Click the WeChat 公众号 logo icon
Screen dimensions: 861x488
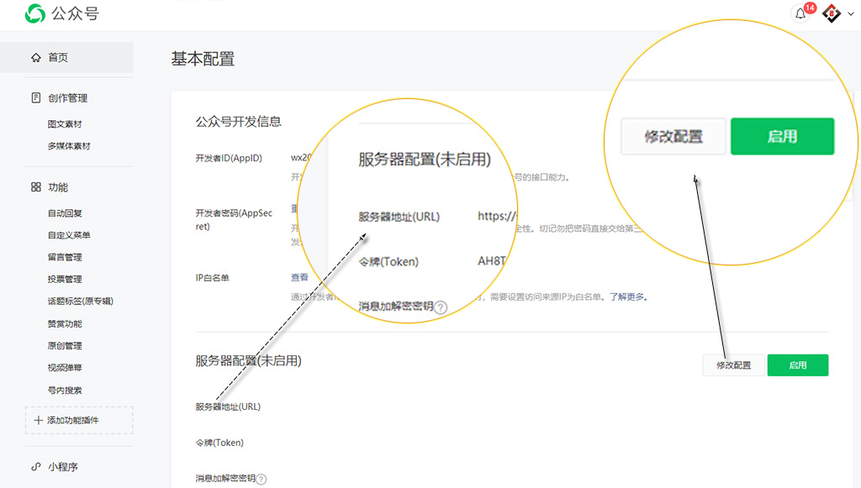(35, 13)
